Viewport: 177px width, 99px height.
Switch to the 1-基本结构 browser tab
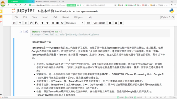tap(21, 2)
